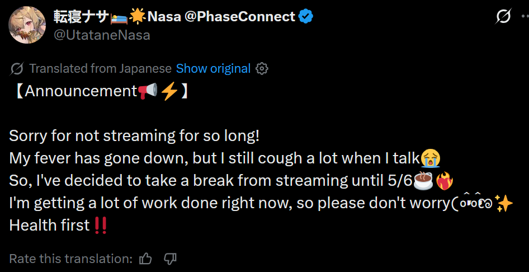This screenshot has height=272, width=529.
Task: Click the red double exclamation mark emoji
Action: (x=101, y=226)
